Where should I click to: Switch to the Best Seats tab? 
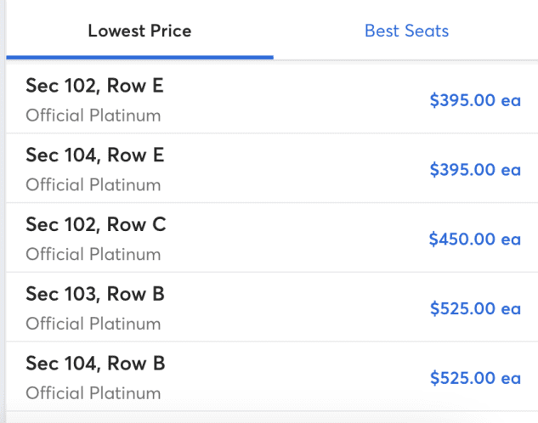point(406,31)
